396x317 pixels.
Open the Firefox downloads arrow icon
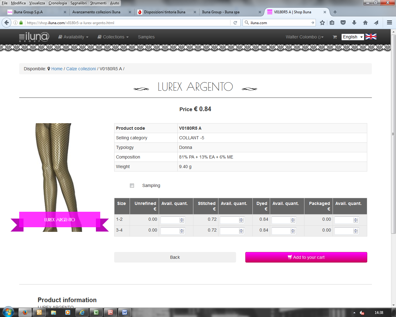(x=354, y=23)
